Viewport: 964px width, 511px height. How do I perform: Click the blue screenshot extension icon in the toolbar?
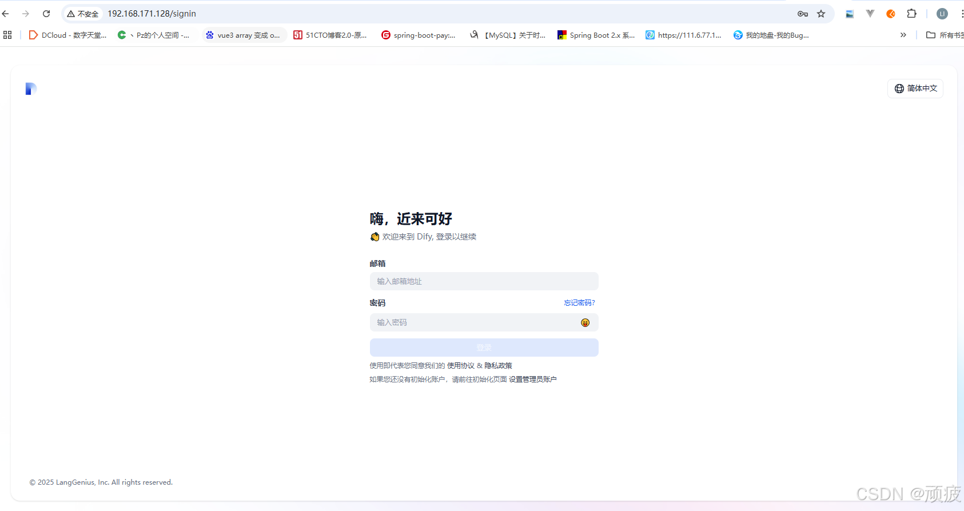[x=850, y=14]
